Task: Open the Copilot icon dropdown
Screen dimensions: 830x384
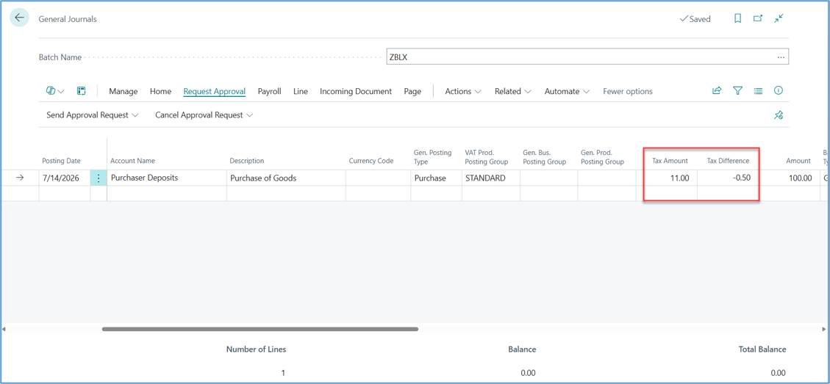Action: click(55, 91)
